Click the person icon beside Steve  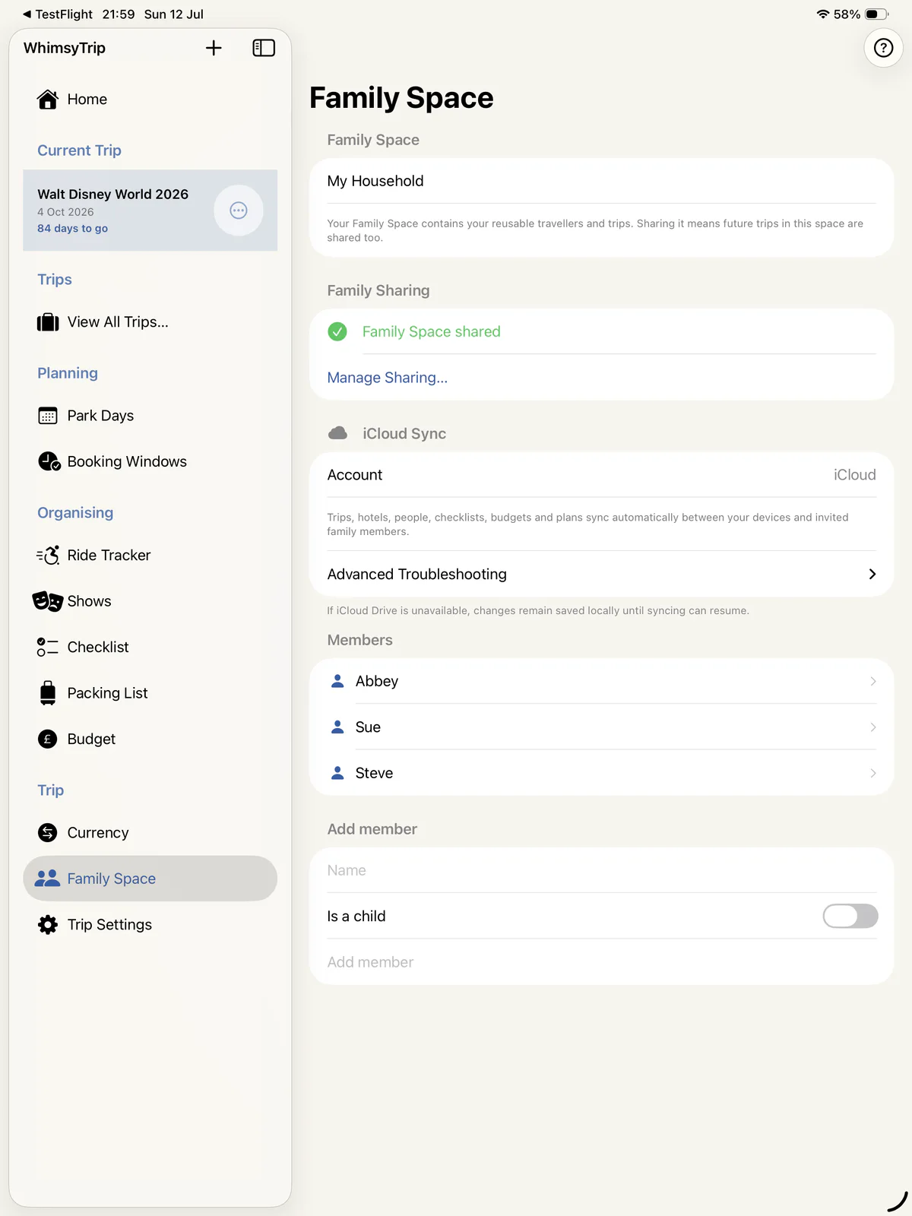click(338, 773)
